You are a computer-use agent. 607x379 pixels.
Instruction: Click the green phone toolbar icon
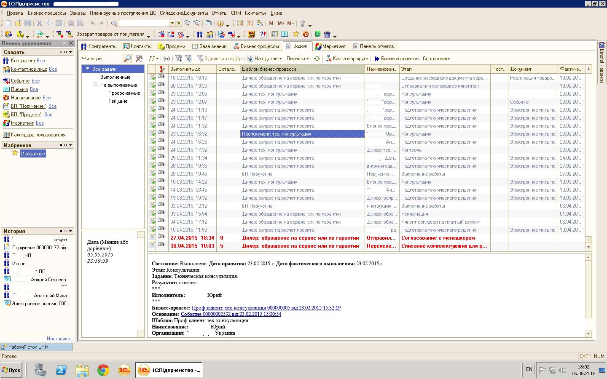[x=317, y=35]
